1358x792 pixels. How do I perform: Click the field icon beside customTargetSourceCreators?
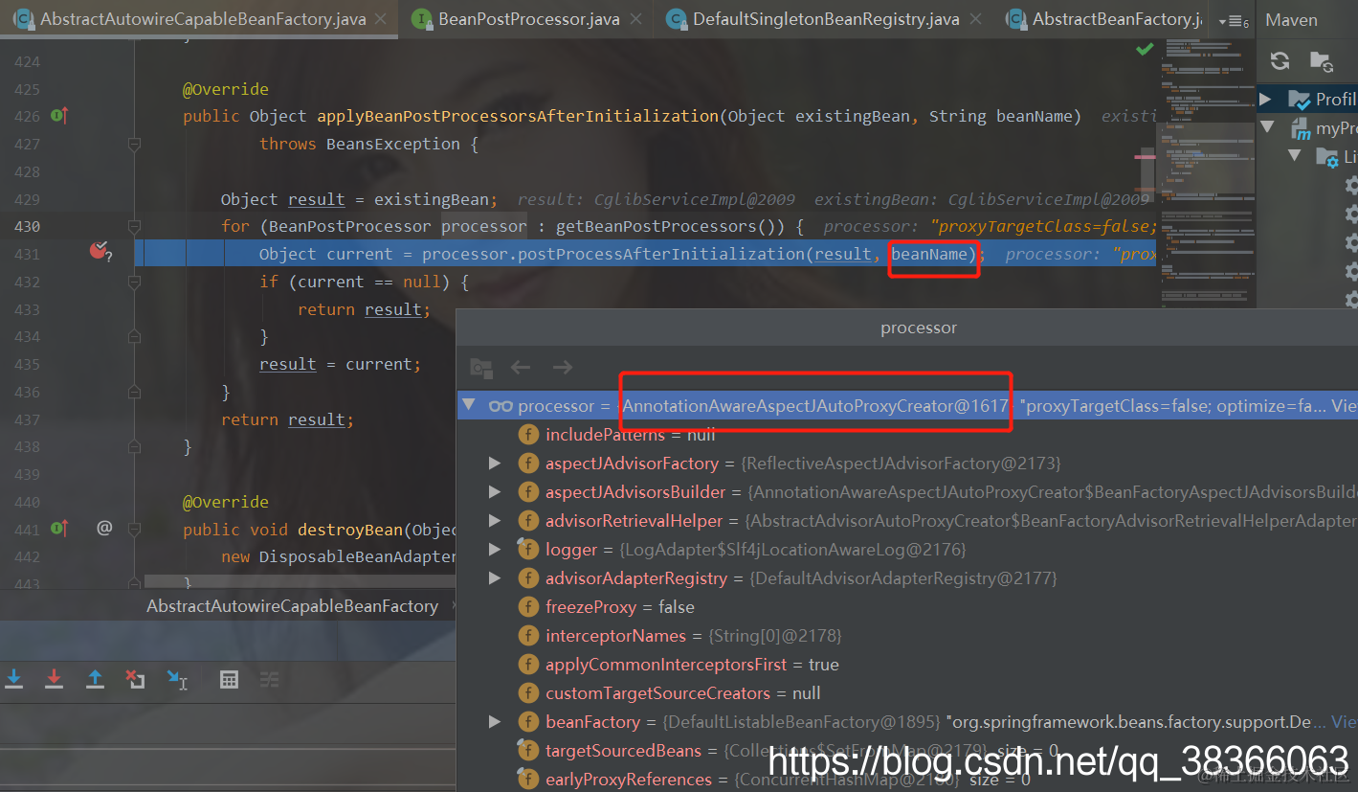[527, 693]
